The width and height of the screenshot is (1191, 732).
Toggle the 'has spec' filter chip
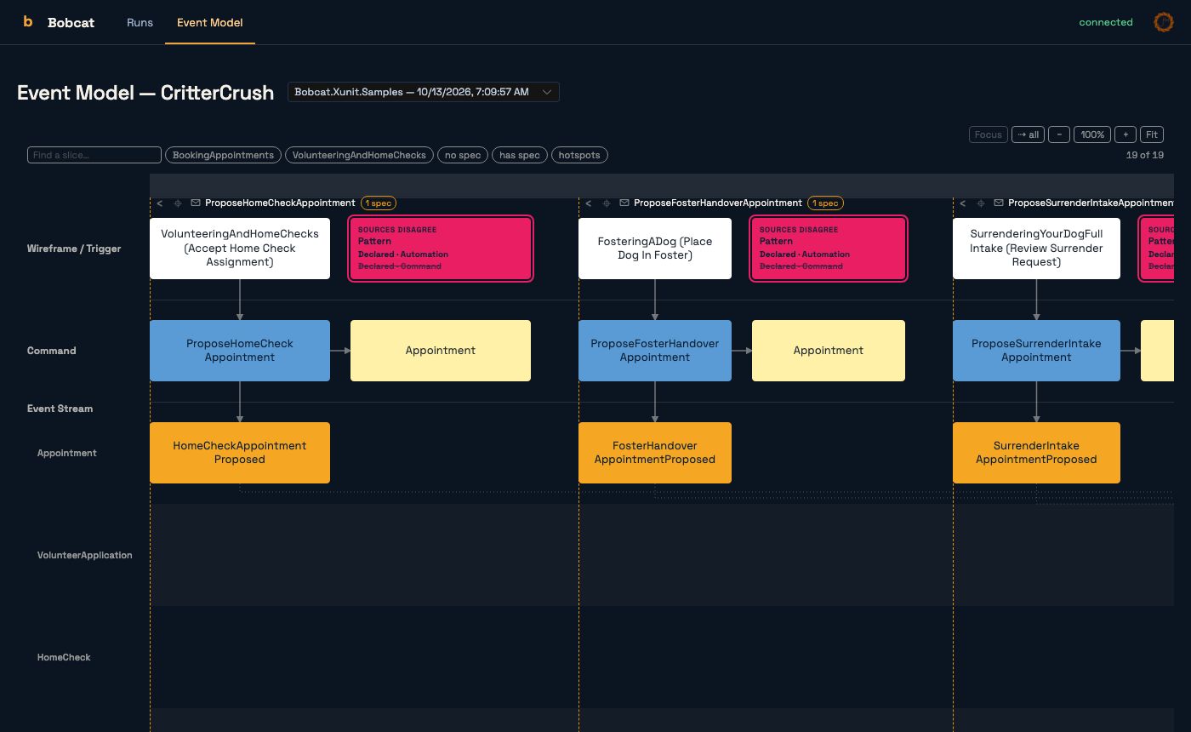[x=520, y=155]
